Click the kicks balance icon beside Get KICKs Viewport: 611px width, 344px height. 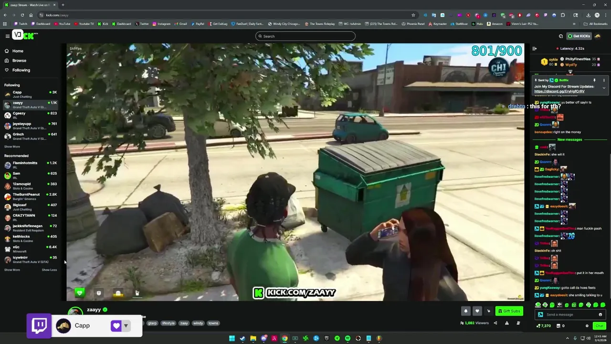point(561,36)
